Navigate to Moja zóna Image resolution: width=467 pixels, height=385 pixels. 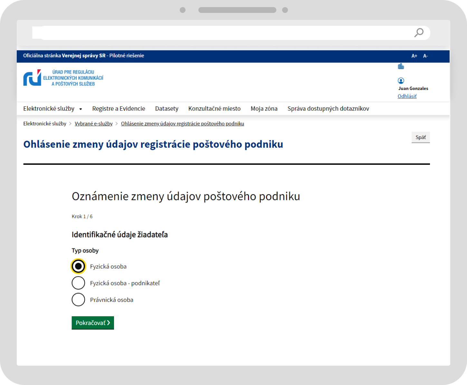264,109
